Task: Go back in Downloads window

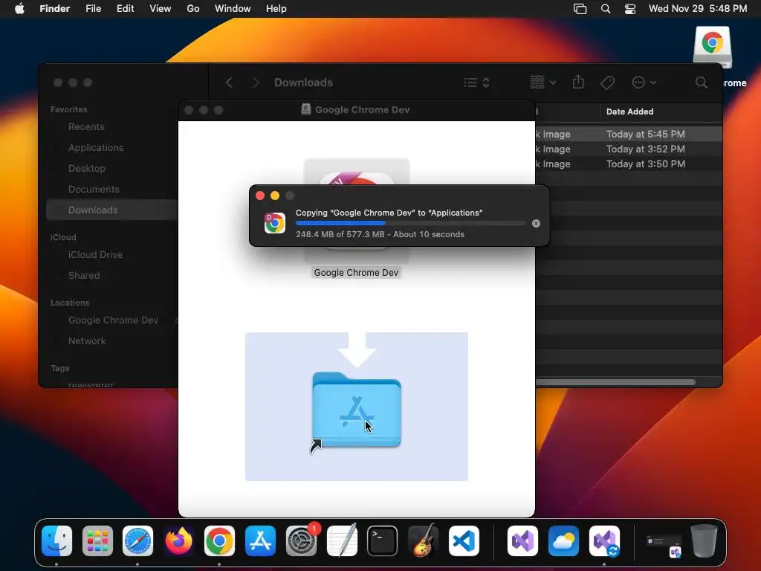Action: pyautogui.click(x=229, y=83)
